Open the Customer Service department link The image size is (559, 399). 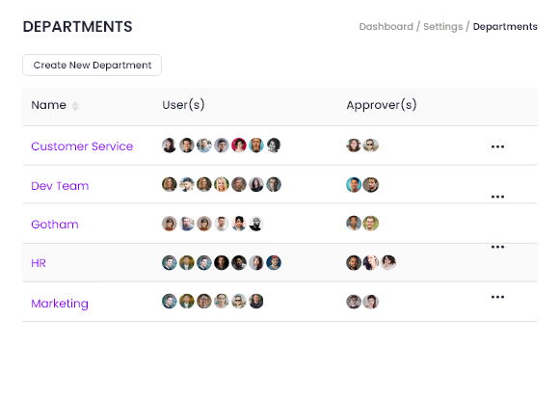(82, 146)
